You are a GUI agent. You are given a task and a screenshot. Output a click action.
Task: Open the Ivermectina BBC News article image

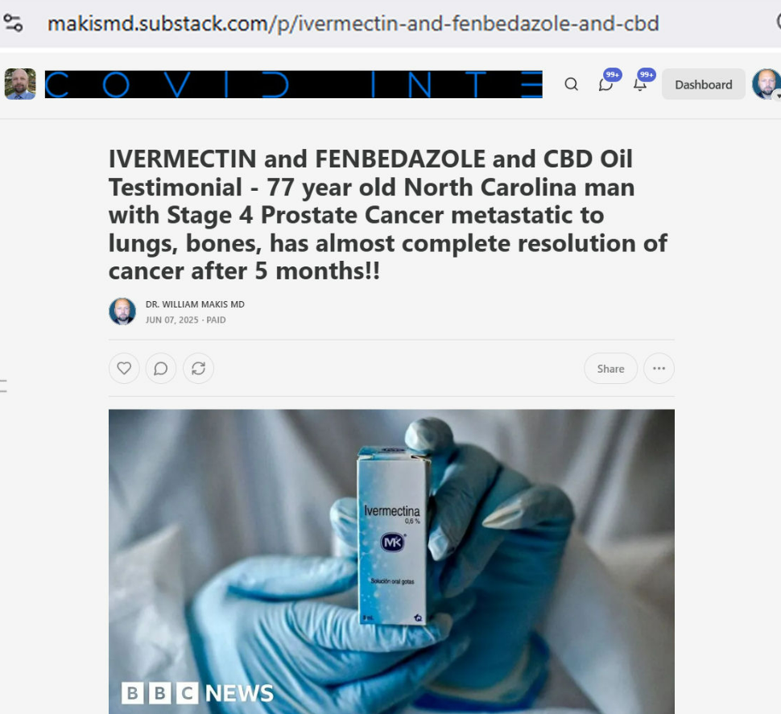pos(391,562)
